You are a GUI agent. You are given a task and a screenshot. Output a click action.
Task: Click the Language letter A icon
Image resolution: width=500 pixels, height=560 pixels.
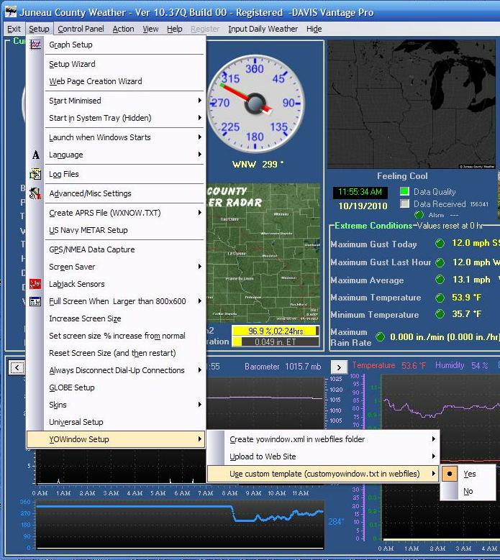tap(35, 155)
